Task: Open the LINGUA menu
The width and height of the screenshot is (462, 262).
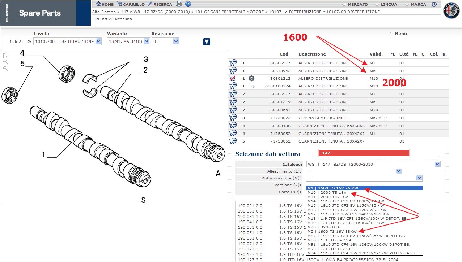Action: (x=386, y=4)
